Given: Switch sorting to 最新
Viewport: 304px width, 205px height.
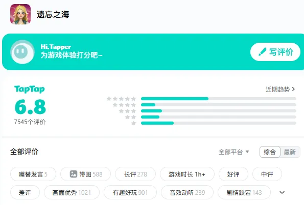Looking at the screenshot, I should [x=290, y=152].
